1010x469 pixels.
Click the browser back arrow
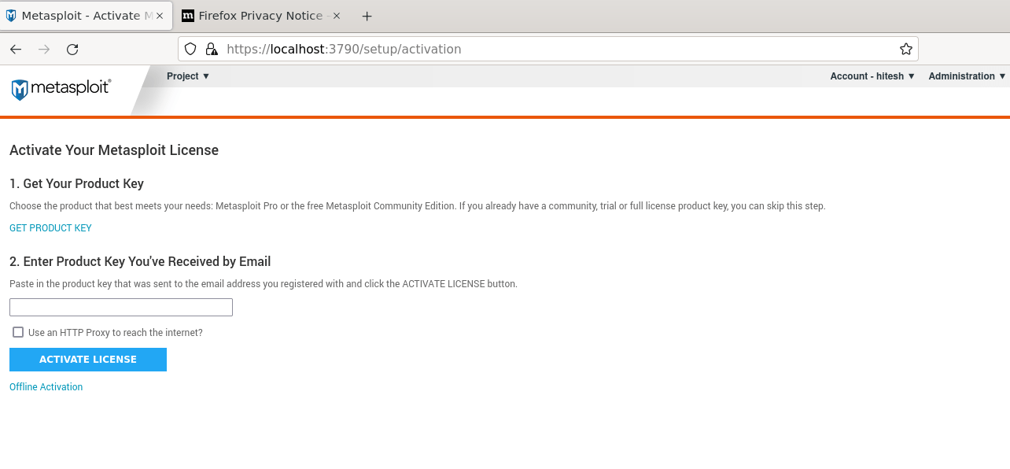[x=16, y=49]
